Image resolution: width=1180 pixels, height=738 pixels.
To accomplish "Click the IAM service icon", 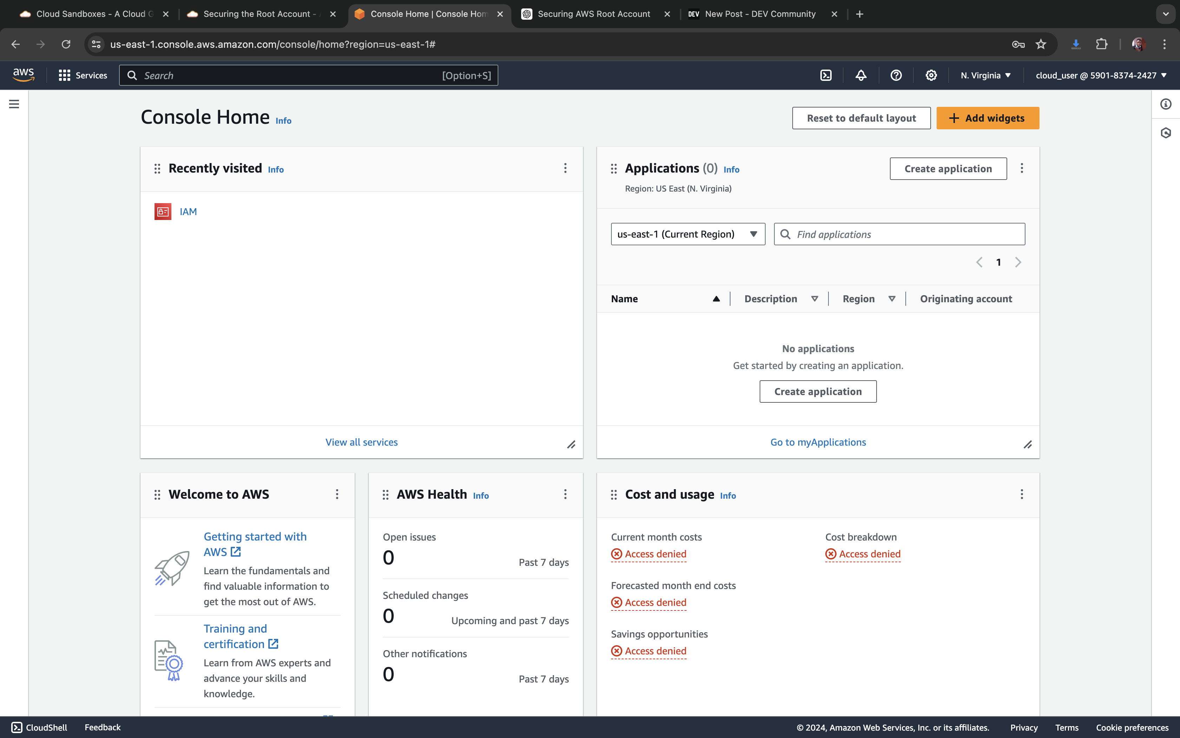I will 163,211.
